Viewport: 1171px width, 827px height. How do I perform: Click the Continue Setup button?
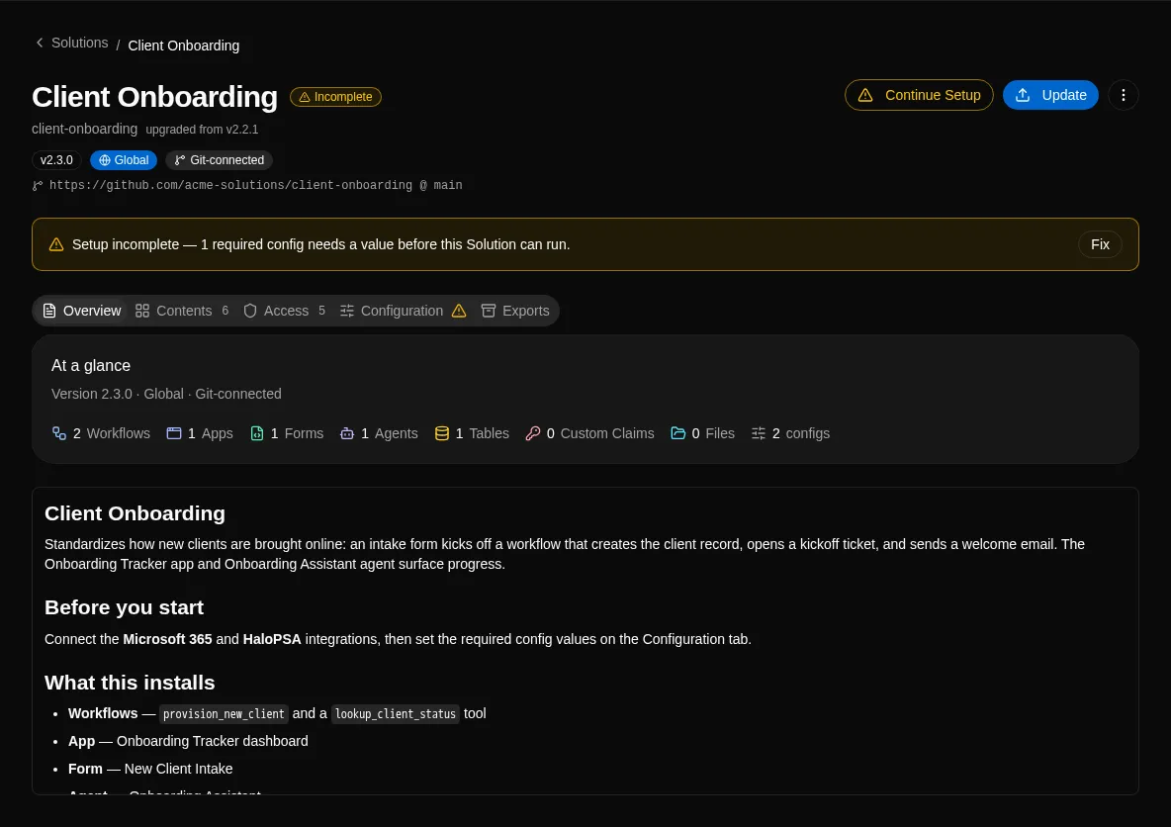click(919, 95)
